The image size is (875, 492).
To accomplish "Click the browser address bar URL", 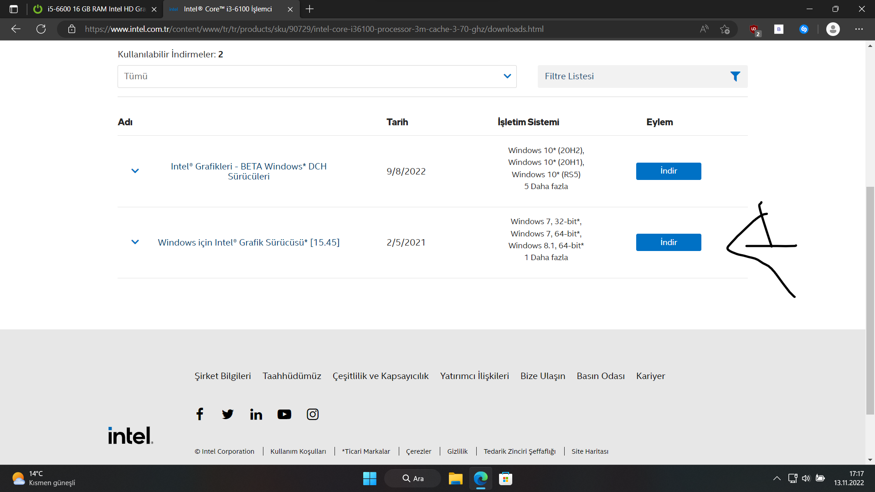I will pyautogui.click(x=314, y=29).
